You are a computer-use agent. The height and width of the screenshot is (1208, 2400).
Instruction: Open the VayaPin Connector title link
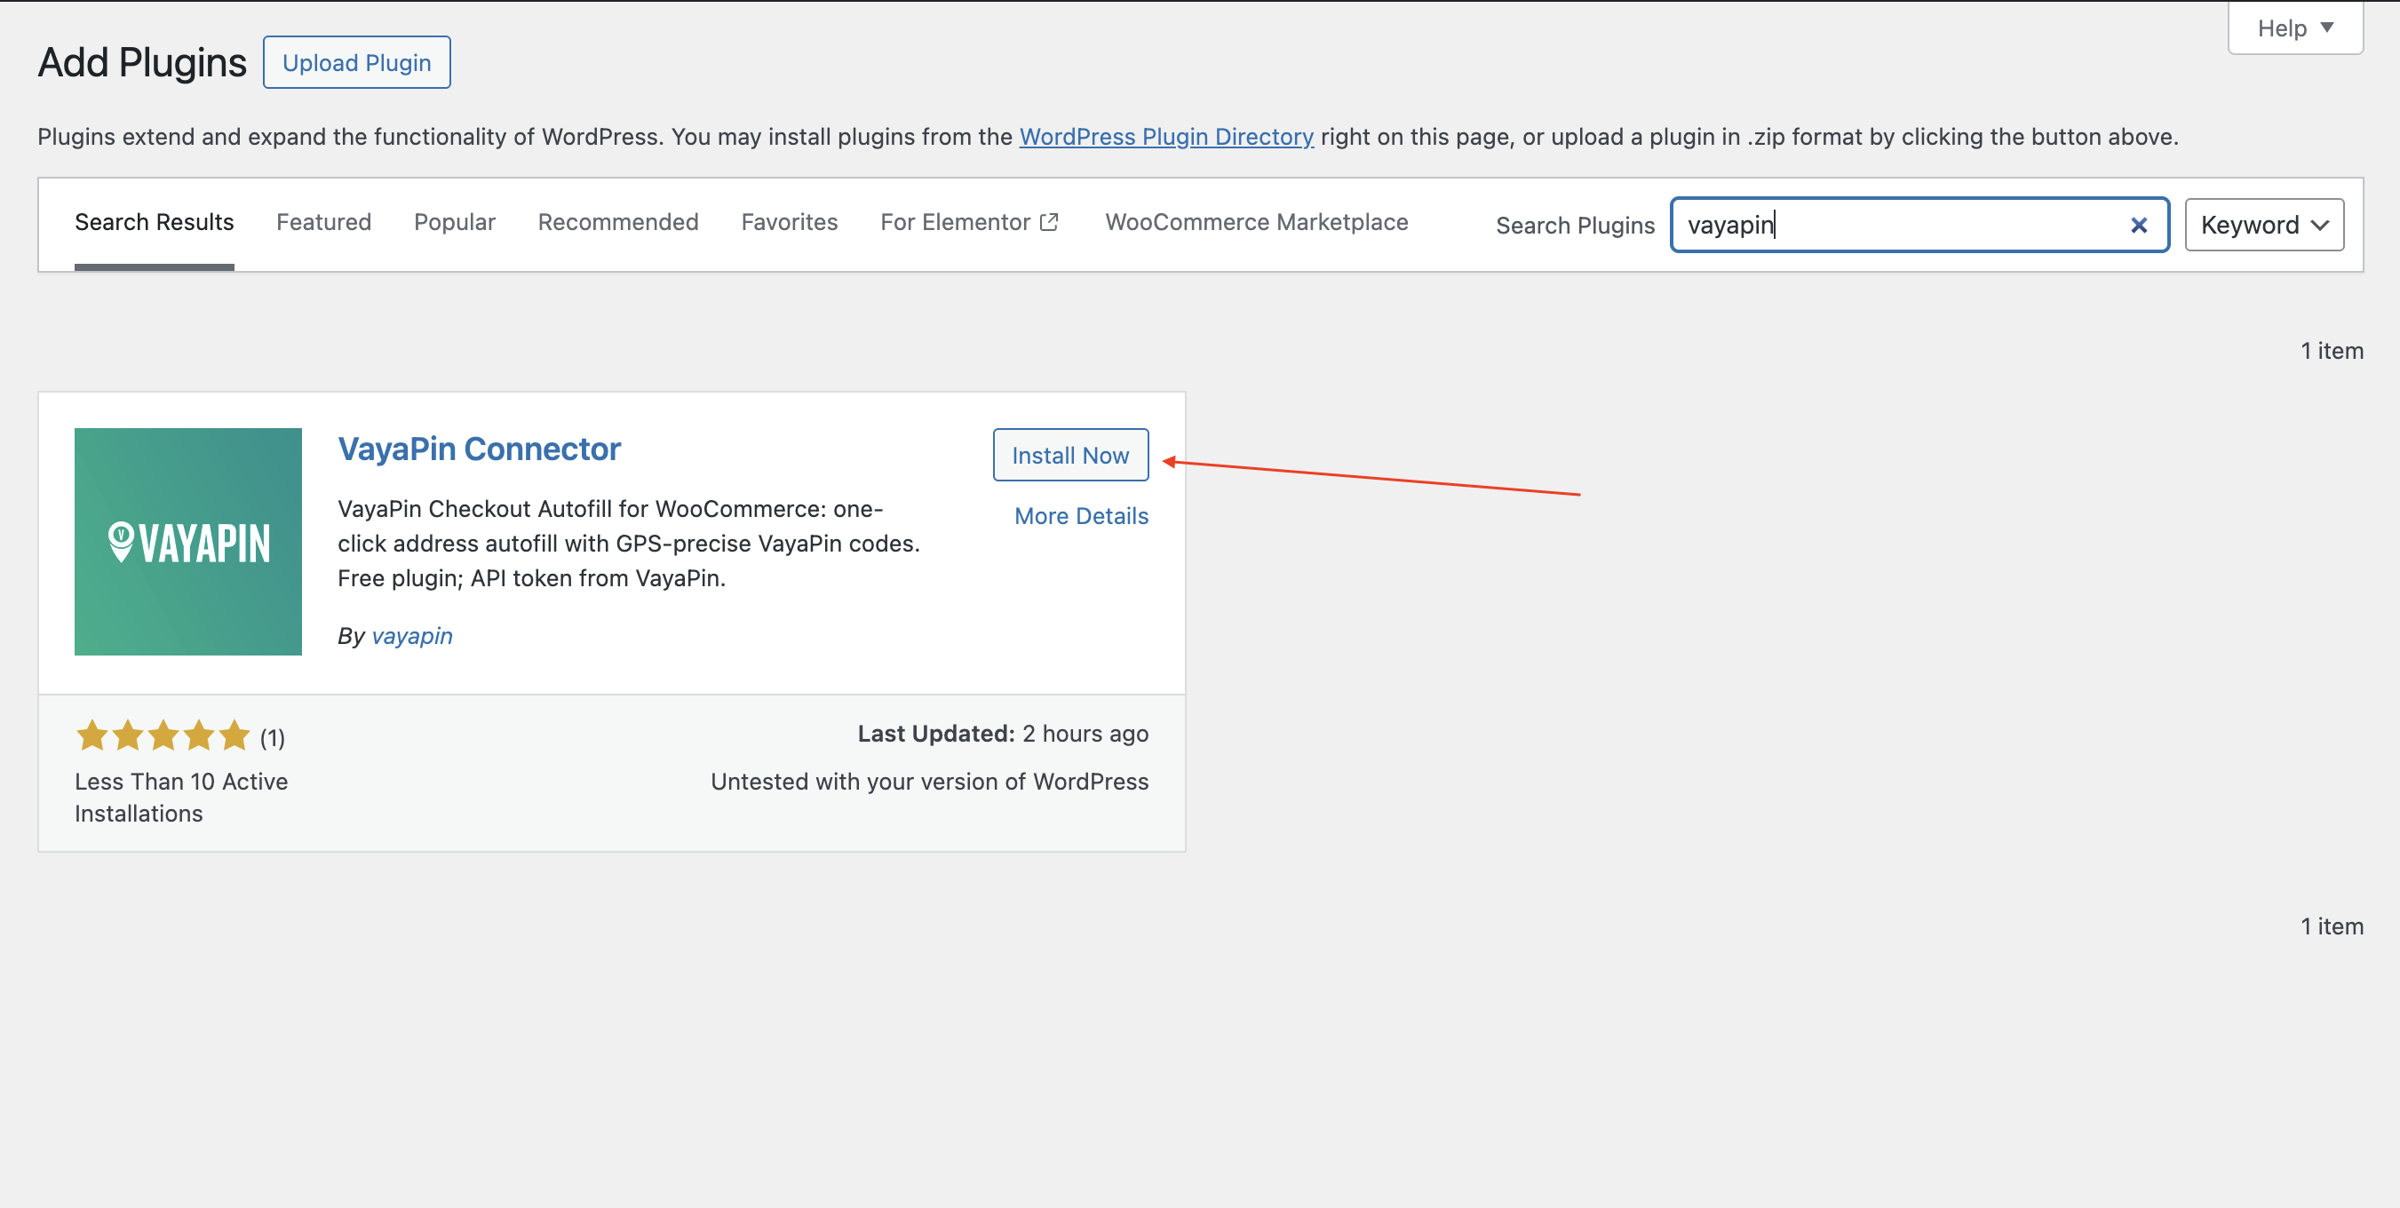coord(479,449)
